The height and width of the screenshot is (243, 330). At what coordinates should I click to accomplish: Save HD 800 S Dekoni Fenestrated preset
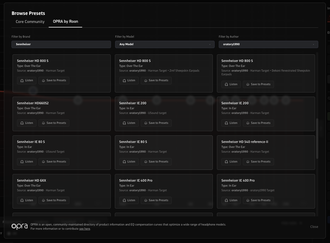click(x=258, y=84)
